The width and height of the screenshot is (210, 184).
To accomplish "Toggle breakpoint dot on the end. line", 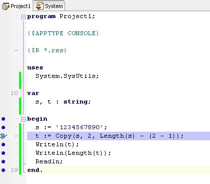I will pos(3,170).
